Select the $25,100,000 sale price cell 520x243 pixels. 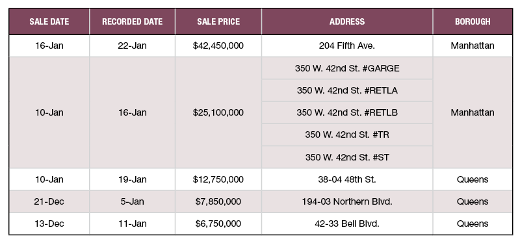point(218,112)
